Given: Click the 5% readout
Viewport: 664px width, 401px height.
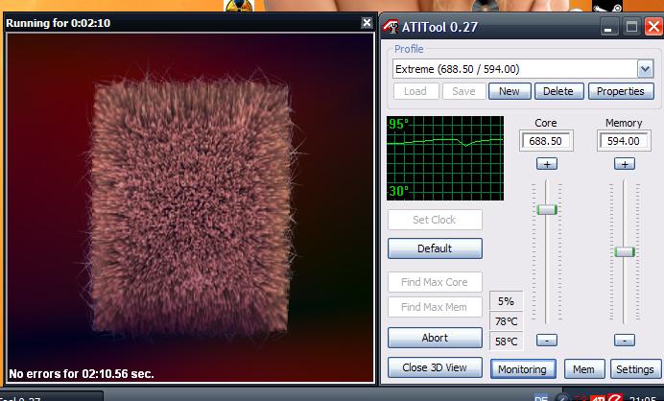Looking at the screenshot, I should tap(506, 301).
